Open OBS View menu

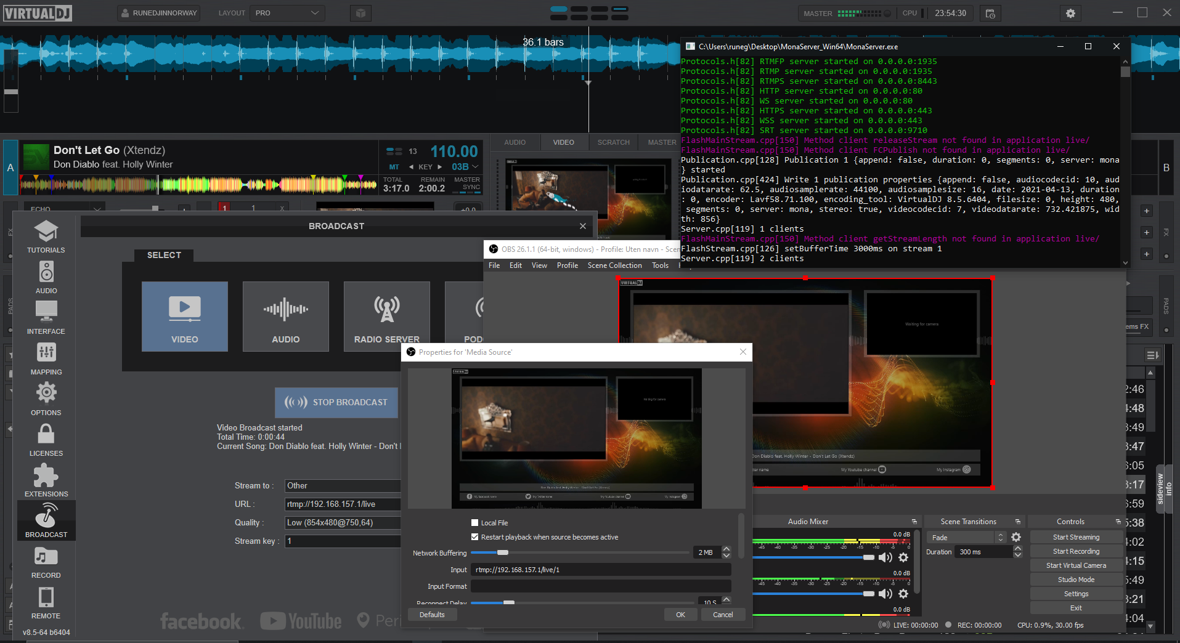point(539,265)
